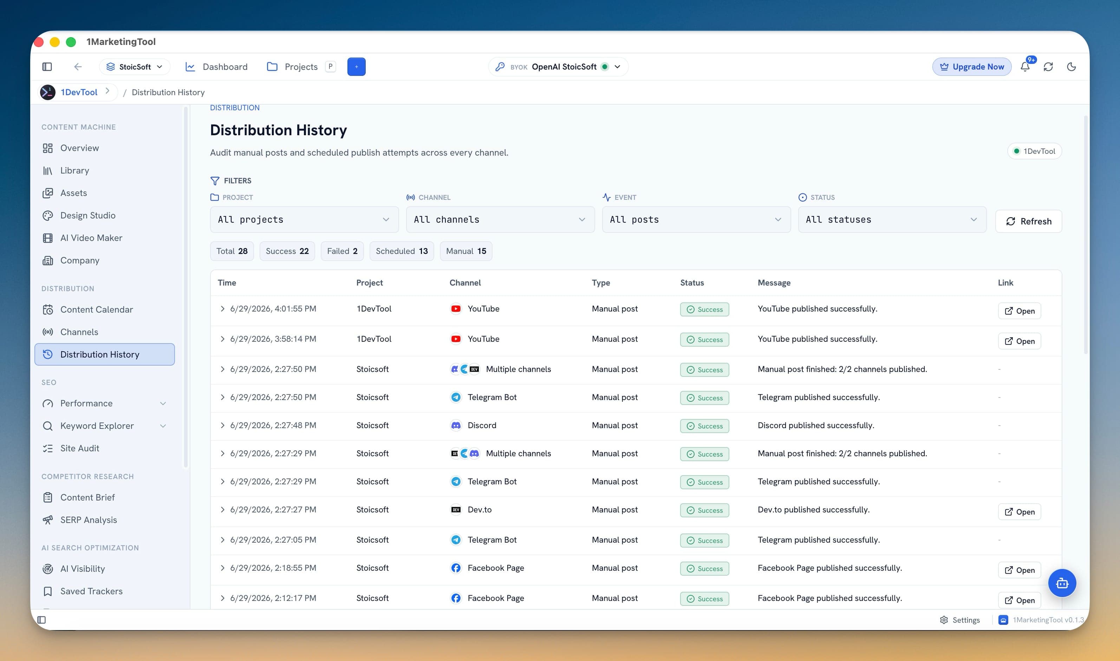Open link for the Dev.to post
Image resolution: width=1120 pixels, height=661 pixels.
pyautogui.click(x=1019, y=512)
